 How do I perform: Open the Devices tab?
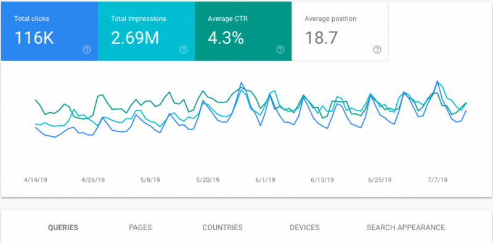304,228
